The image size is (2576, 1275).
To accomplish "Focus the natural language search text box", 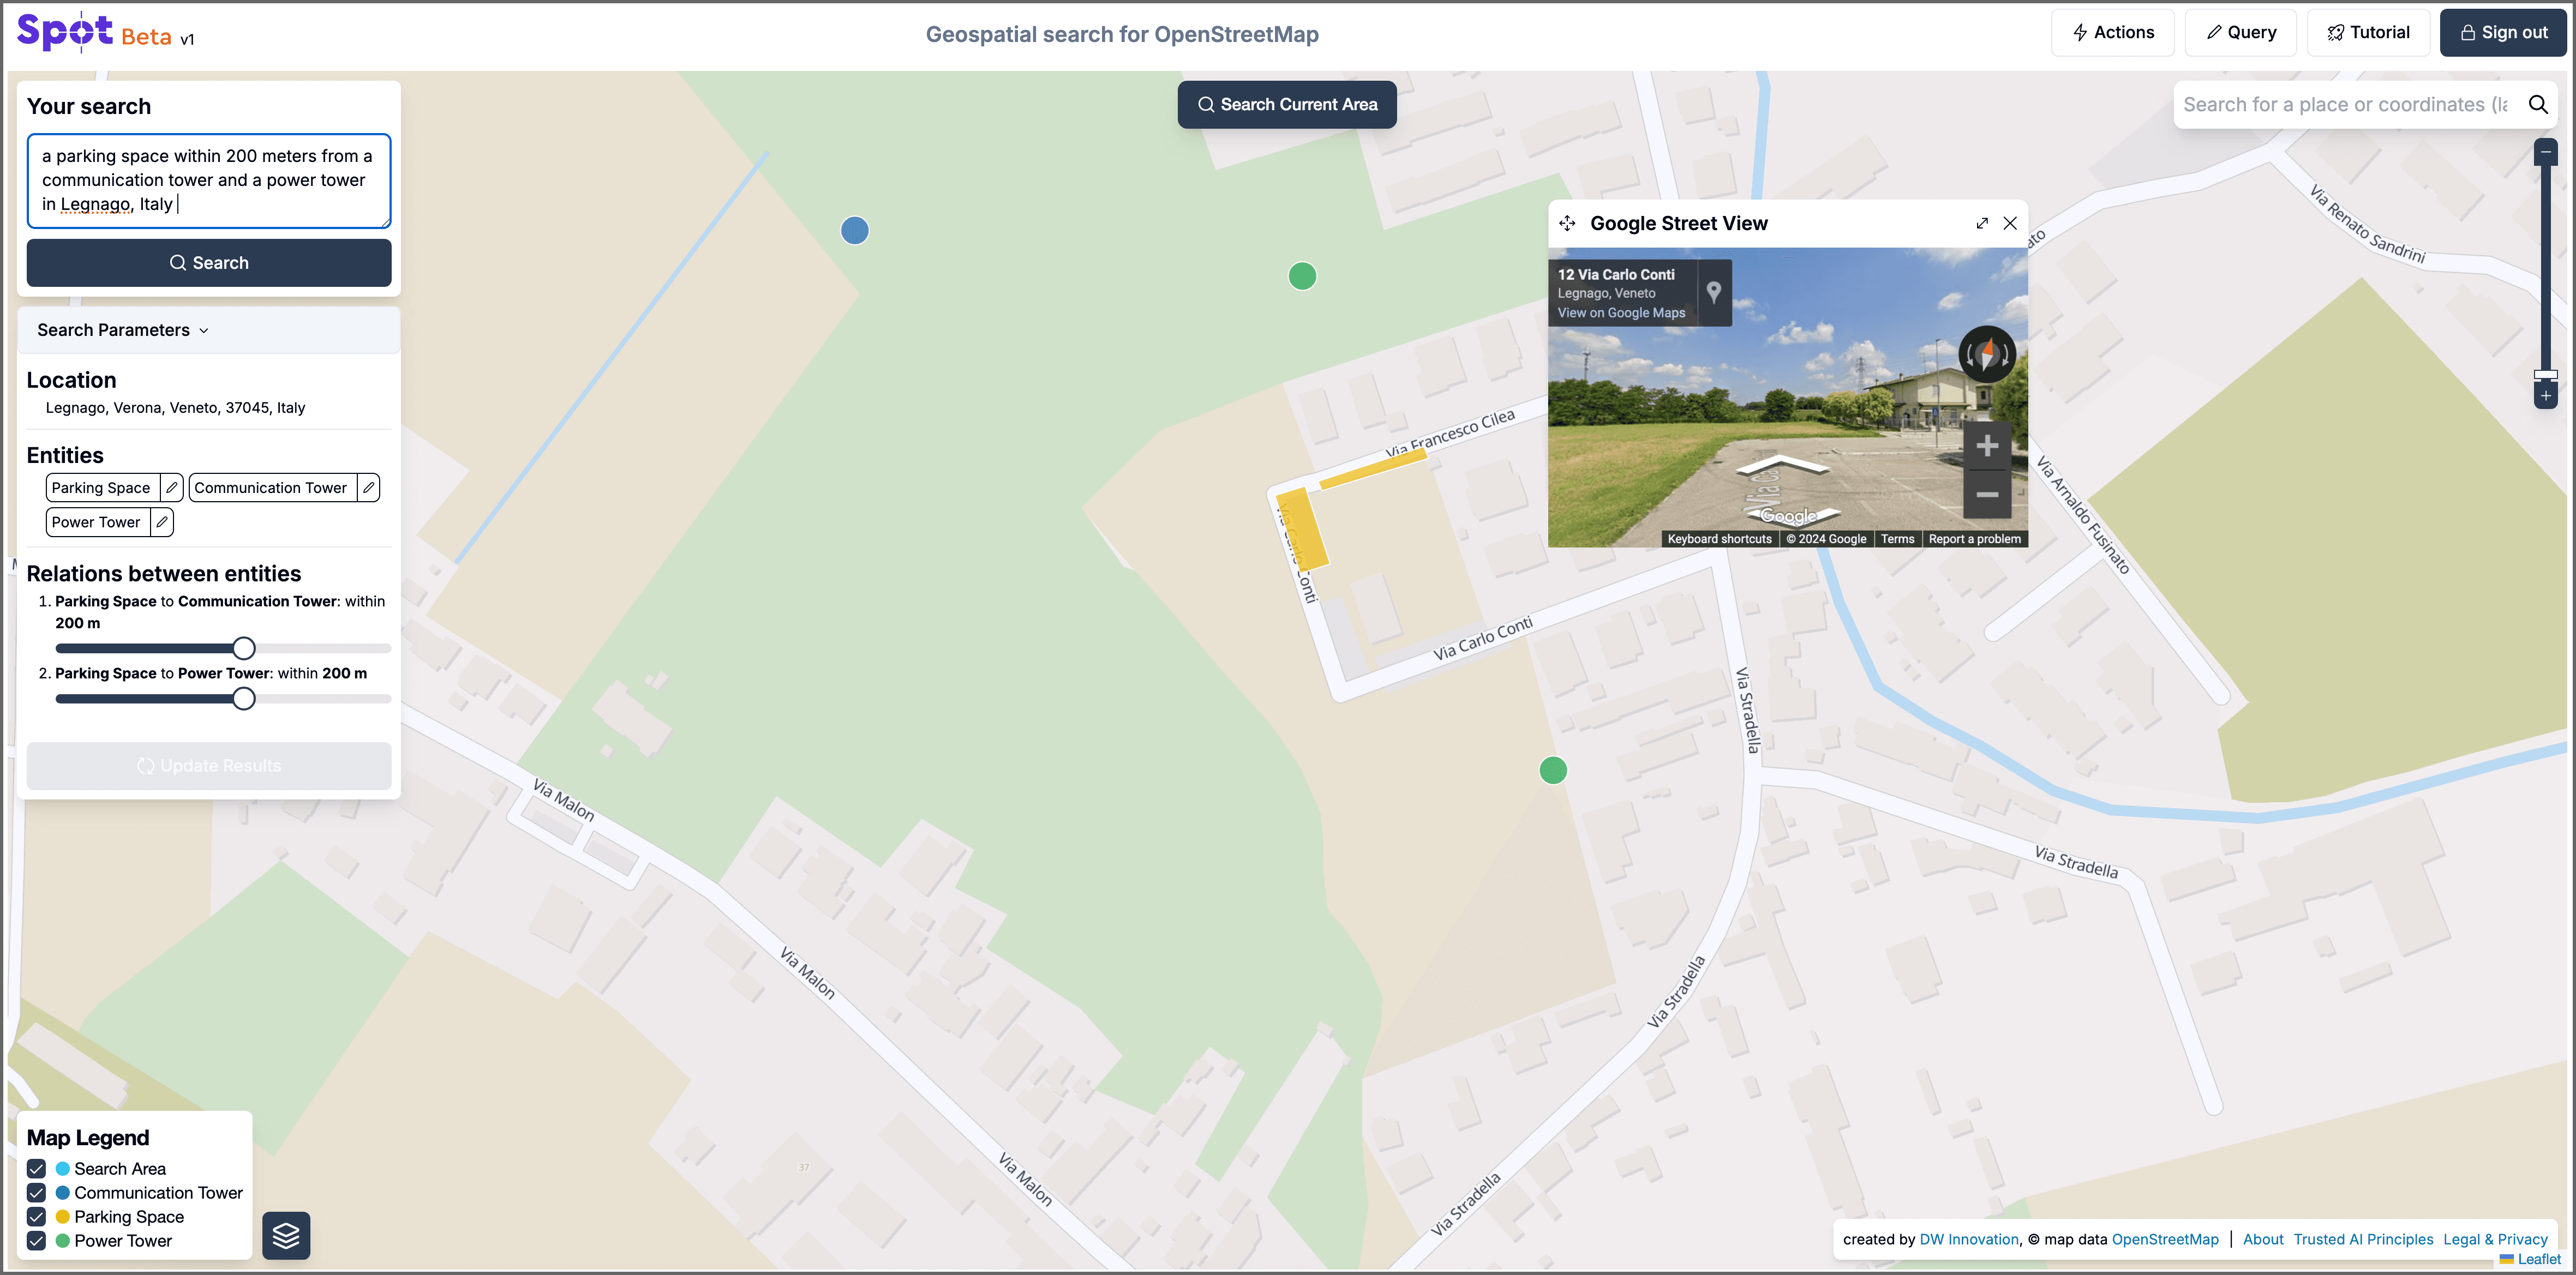I will coord(209,180).
